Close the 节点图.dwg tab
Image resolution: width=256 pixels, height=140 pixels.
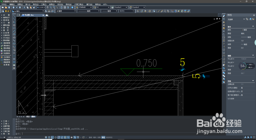point(43,15)
